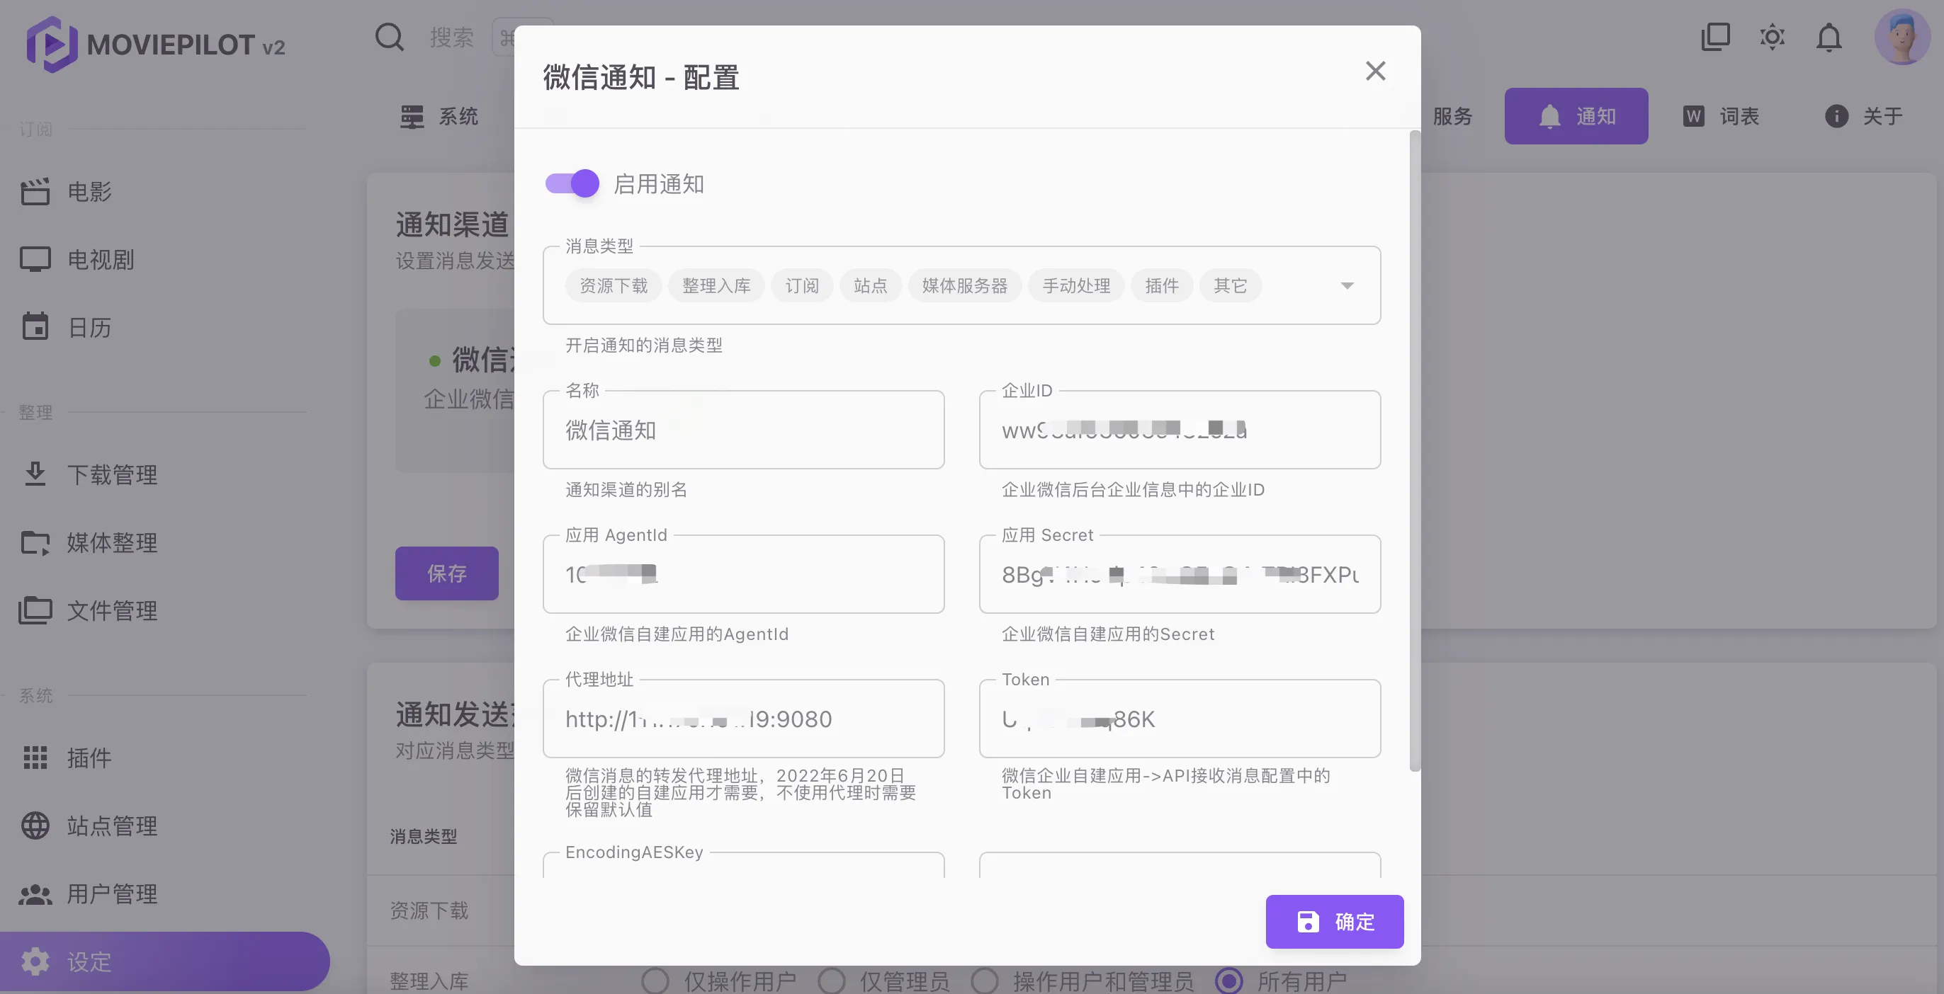Click the 搜索 search box
The width and height of the screenshot is (1944, 994).
click(452, 37)
